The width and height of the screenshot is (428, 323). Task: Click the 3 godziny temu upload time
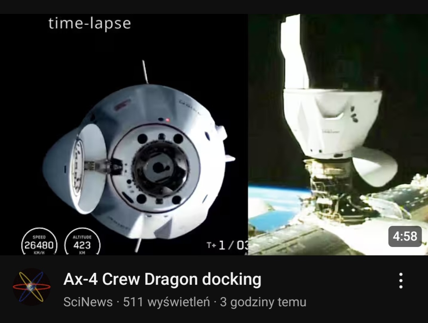(263, 302)
